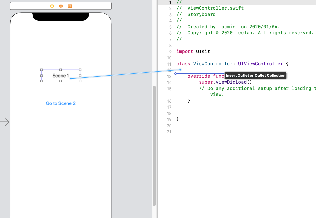Click top-left resize handle of Scene 1 label
Viewport: 316px width, 218px height.
tap(42, 70)
